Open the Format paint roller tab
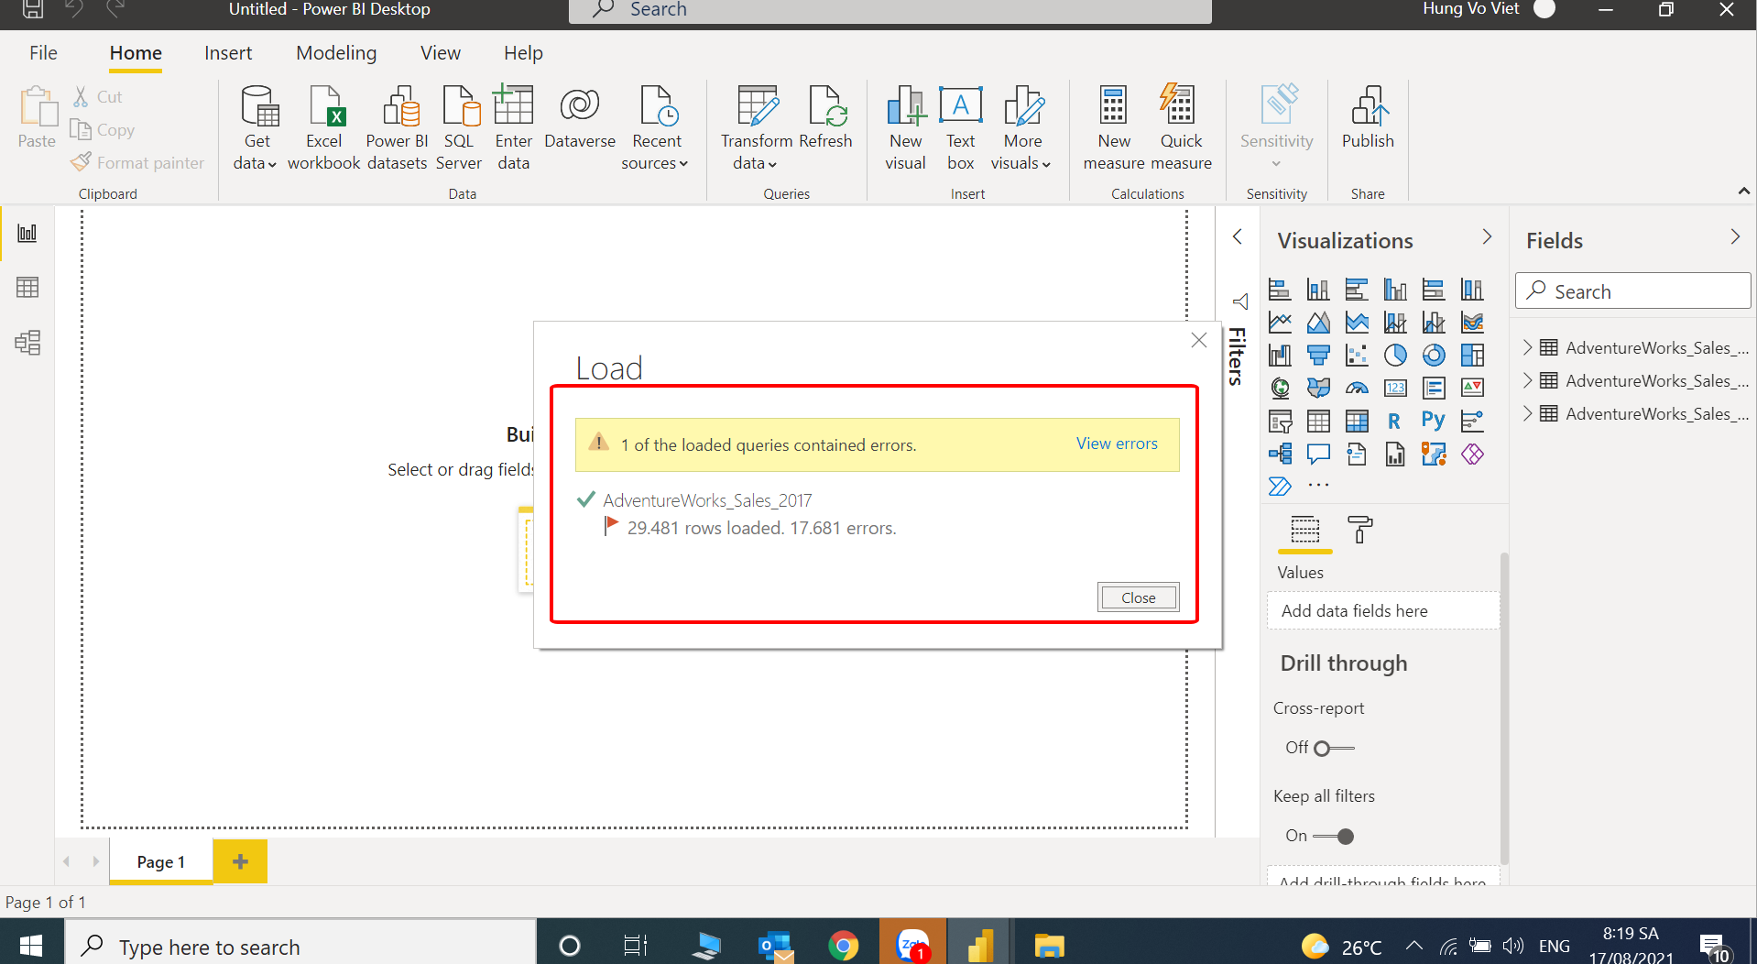 click(x=1360, y=530)
